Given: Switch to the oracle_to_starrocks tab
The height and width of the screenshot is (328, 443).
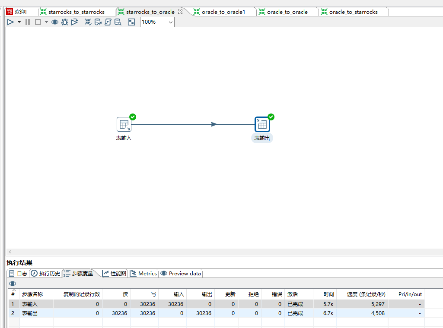Looking at the screenshot, I should tap(353, 12).
